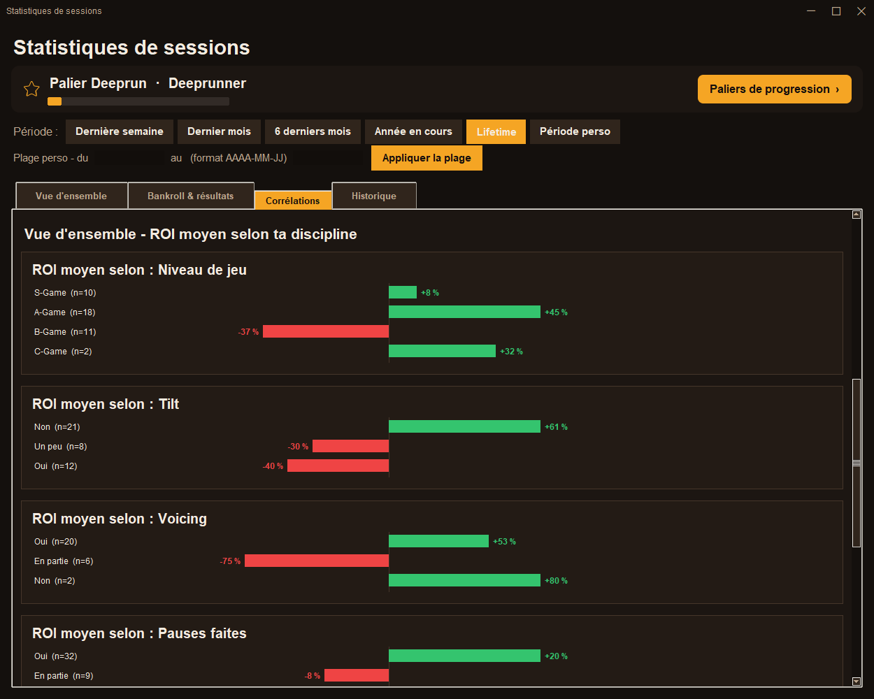The height and width of the screenshot is (699, 874).
Task: Select the Dernière semaine period
Action: [120, 131]
